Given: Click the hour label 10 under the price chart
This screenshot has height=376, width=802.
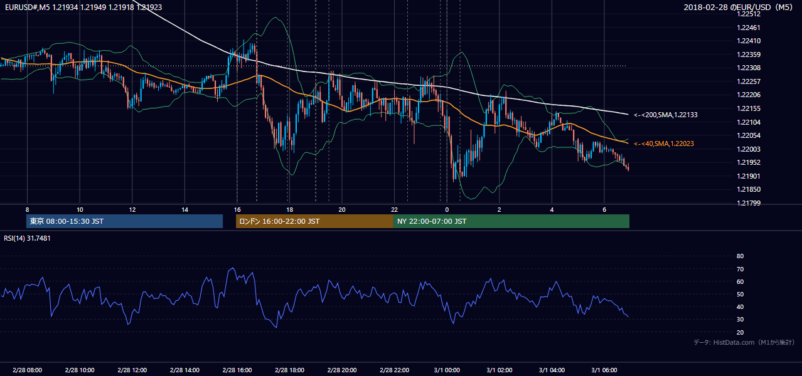Looking at the screenshot, I should click(80, 209).
